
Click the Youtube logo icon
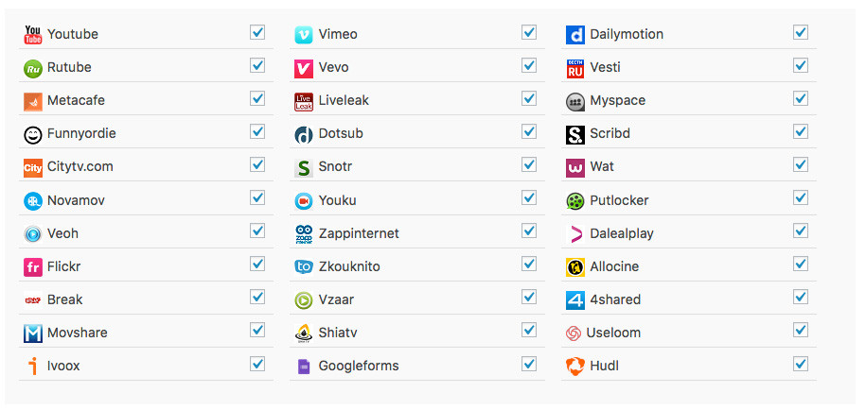click(33, 34)
